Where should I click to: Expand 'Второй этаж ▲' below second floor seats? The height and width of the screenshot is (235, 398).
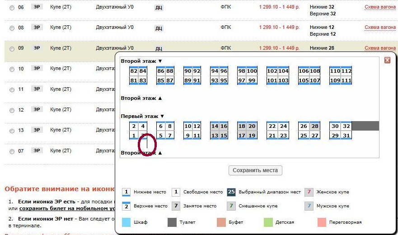141,98
